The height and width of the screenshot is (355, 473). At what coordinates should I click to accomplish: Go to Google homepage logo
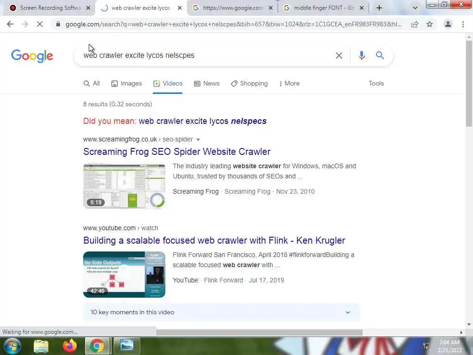[x=32, y=56]
